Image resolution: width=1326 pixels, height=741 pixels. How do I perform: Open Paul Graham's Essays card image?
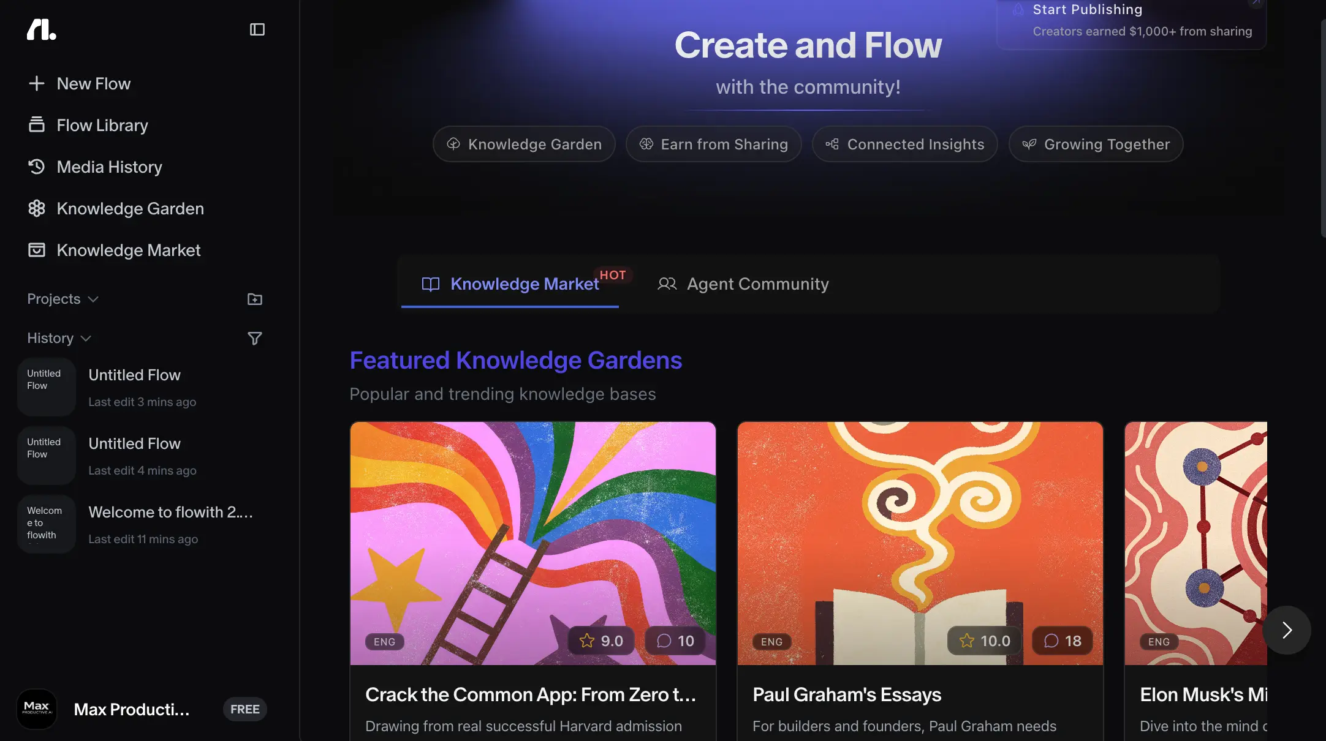(920, 543)
